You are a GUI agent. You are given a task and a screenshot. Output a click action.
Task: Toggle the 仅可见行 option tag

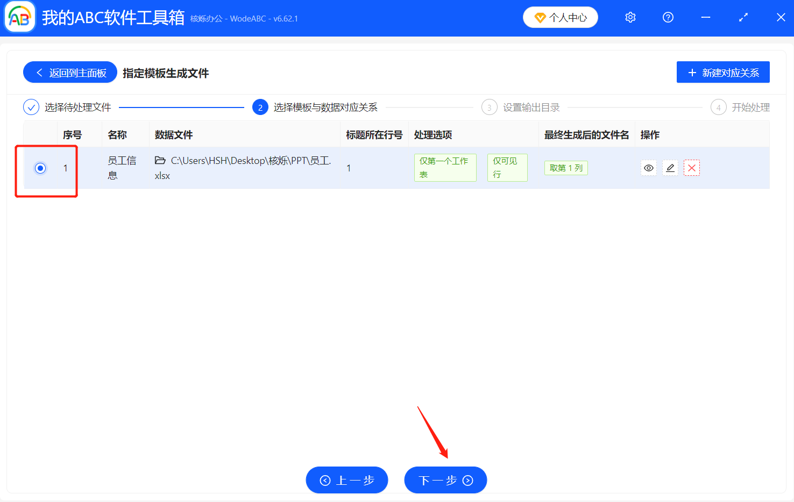tap(507, 167)
